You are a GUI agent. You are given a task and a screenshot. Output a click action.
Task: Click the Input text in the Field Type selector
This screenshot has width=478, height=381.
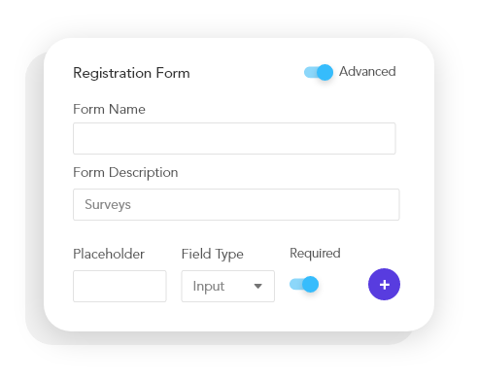point(209,287)
